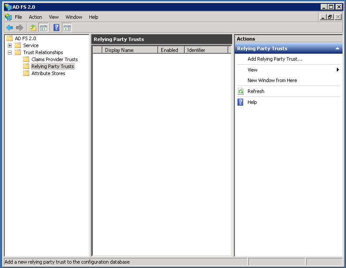This screenshot has height=268, width=346.
Task: Restore down the inner MMC child window
Action: pos(330,17)
